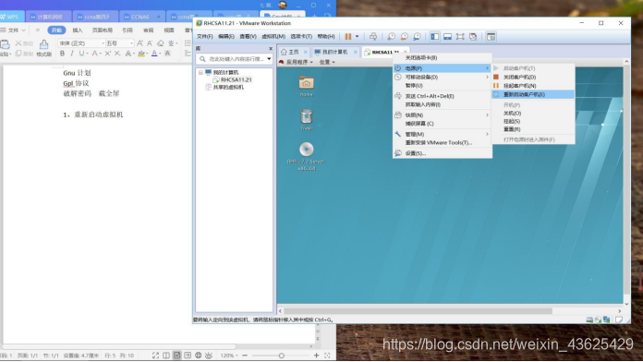643x362 pixels.
Task: Close the VMware library panel with its X
Action: point(271,48)
